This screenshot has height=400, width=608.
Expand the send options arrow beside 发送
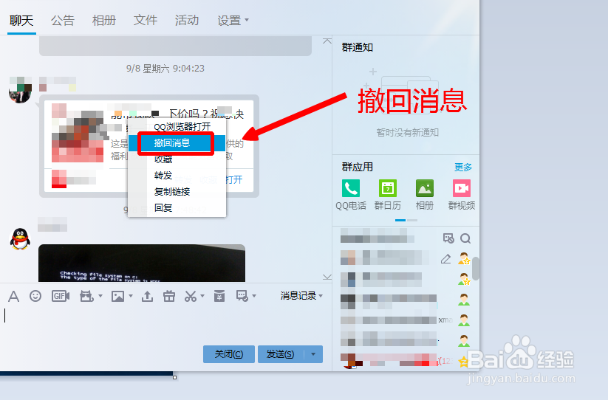click(313, 354)
